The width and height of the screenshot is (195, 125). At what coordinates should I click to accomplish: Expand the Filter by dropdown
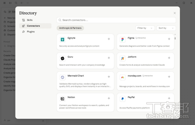[145, 28]
